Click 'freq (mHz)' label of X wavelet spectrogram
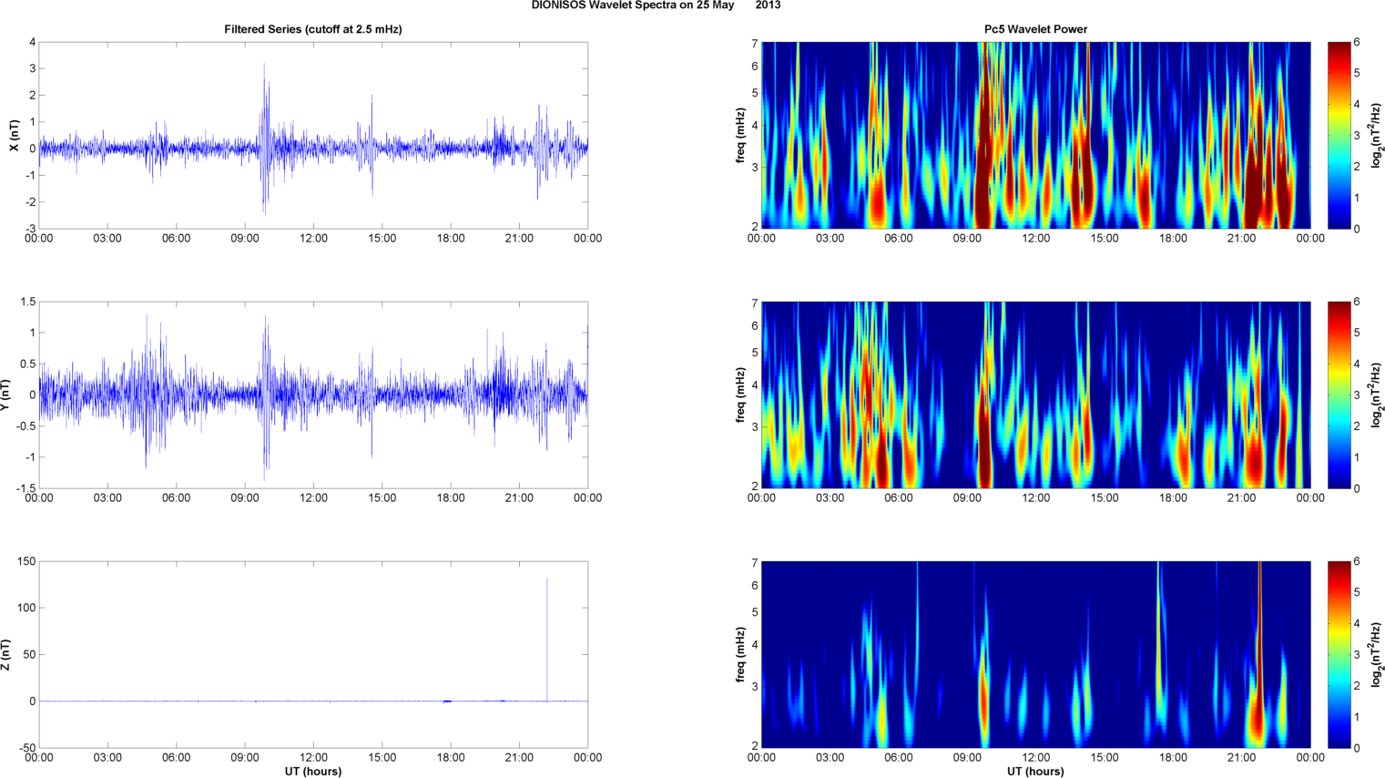The width and height of the screenshot is (1385, 778). pyautogui.click(x=741, y=136)
